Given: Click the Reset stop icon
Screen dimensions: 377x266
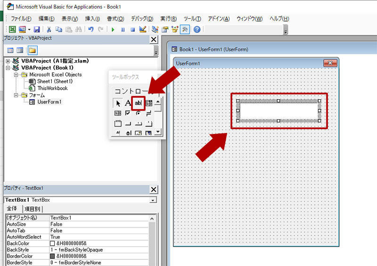Looking at the screenshot, I should [133, 30].
